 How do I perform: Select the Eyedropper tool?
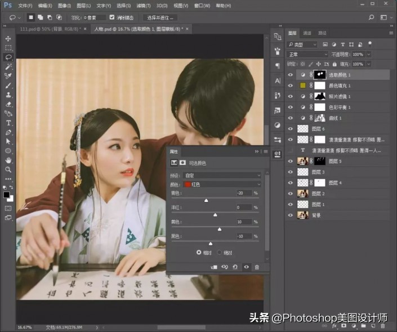(x=8, y=76)
